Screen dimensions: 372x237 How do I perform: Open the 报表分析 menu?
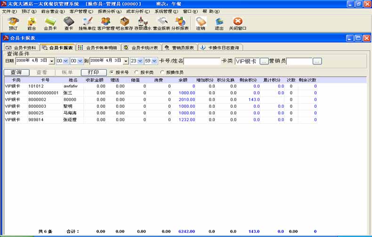pos(109,11)
